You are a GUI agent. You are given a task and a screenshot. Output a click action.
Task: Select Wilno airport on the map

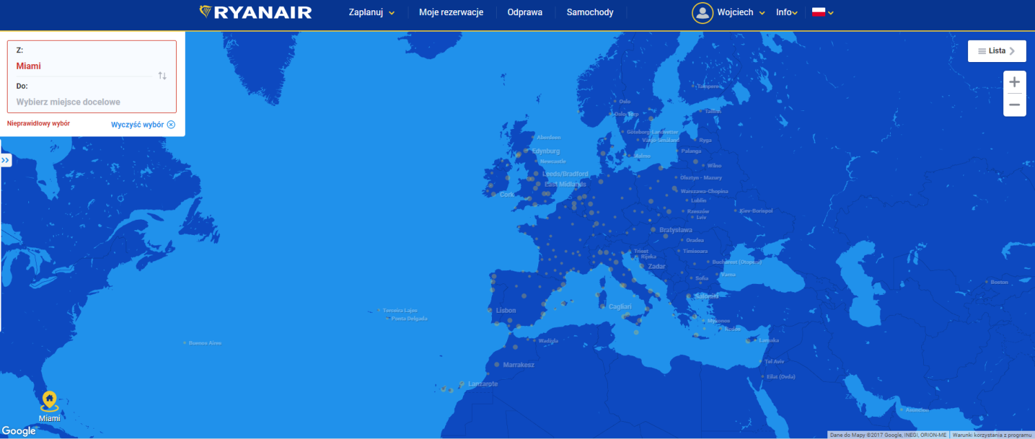(714, 165)
